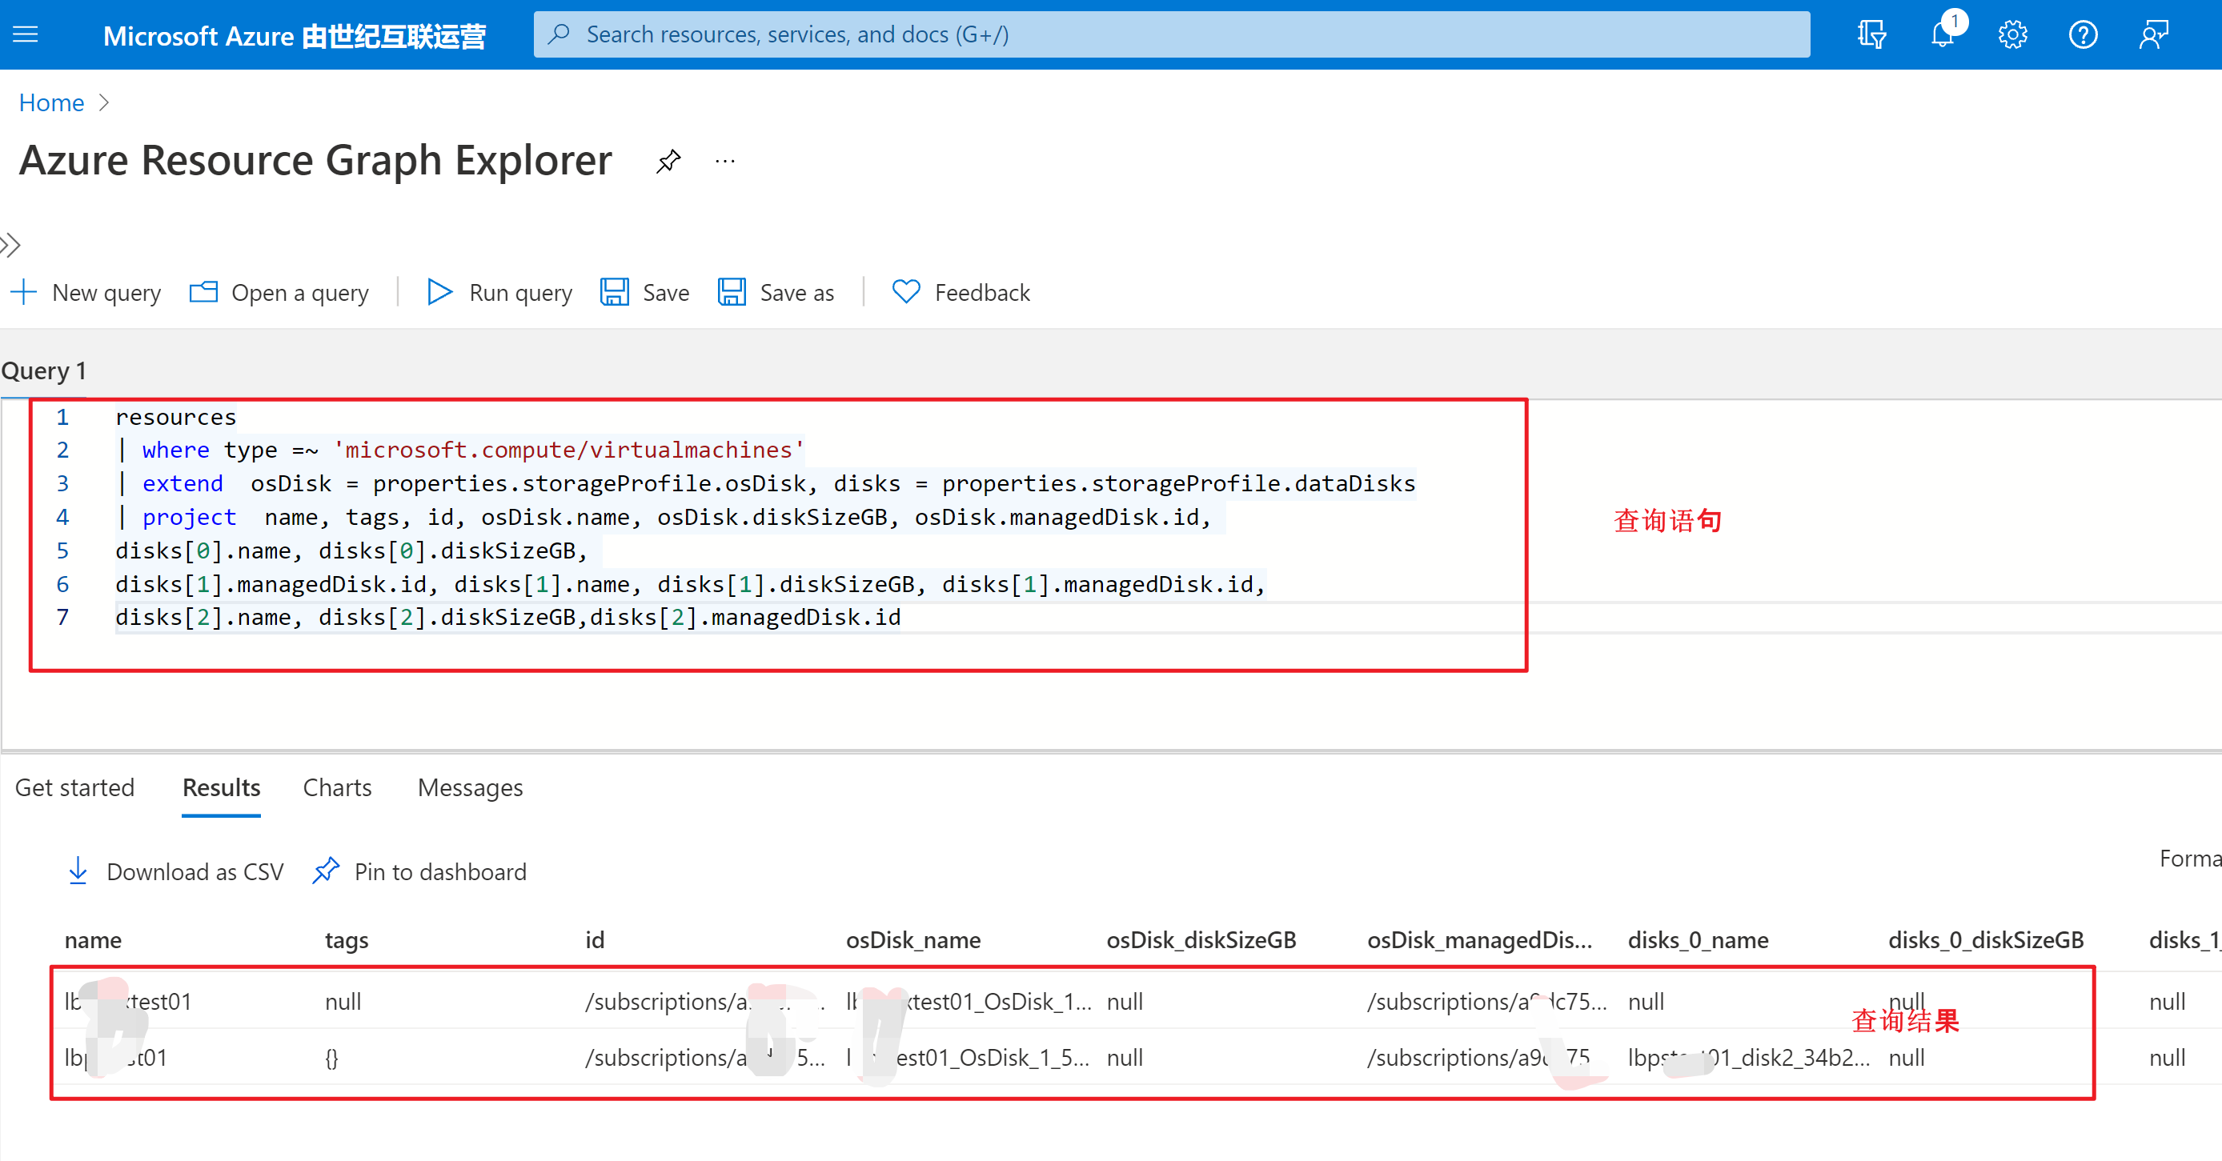This screenshot has width=2222, height=1161.
Task: Click Open a query
Action: [x=279, y=292]
